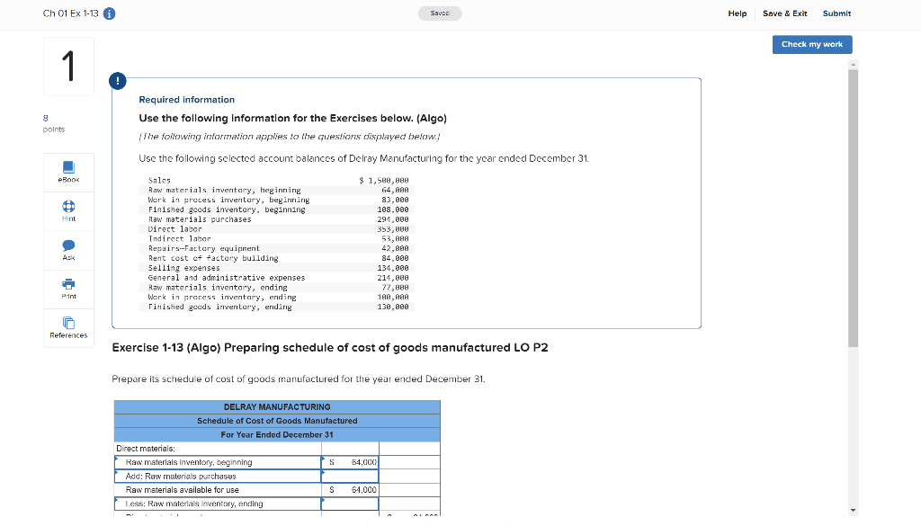Click the Schedule of Cost of Goods Manufactured header
Viewport: 921px width, 526px height.
[x=277, y=421]
